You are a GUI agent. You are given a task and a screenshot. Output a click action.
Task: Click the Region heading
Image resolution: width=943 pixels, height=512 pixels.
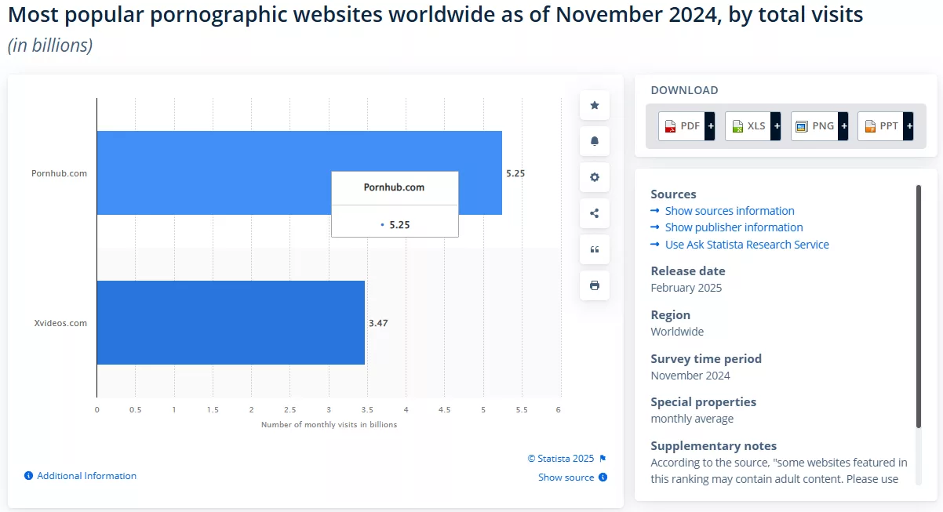point(671,315)
